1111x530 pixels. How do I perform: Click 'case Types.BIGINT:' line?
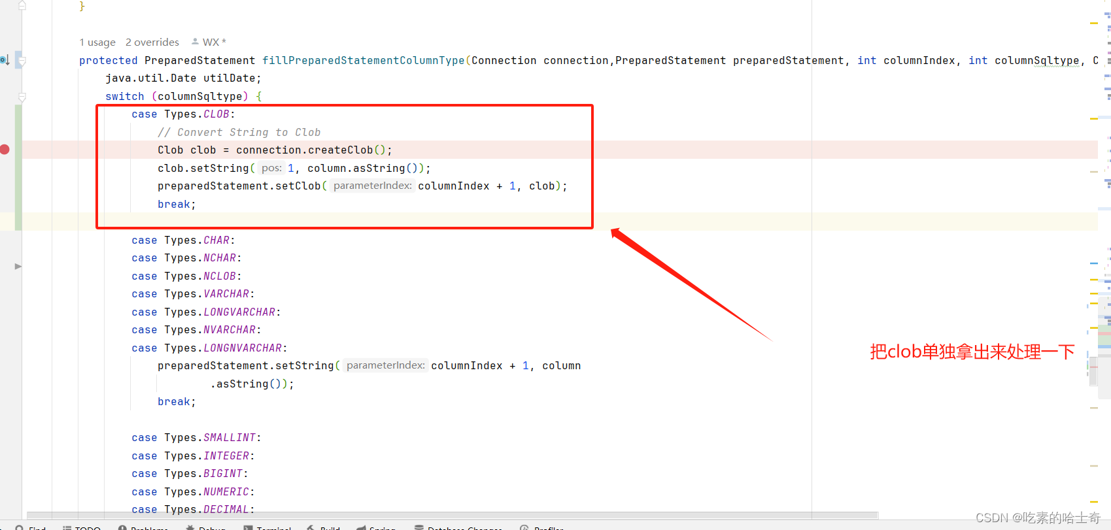[x=190, y=474]
